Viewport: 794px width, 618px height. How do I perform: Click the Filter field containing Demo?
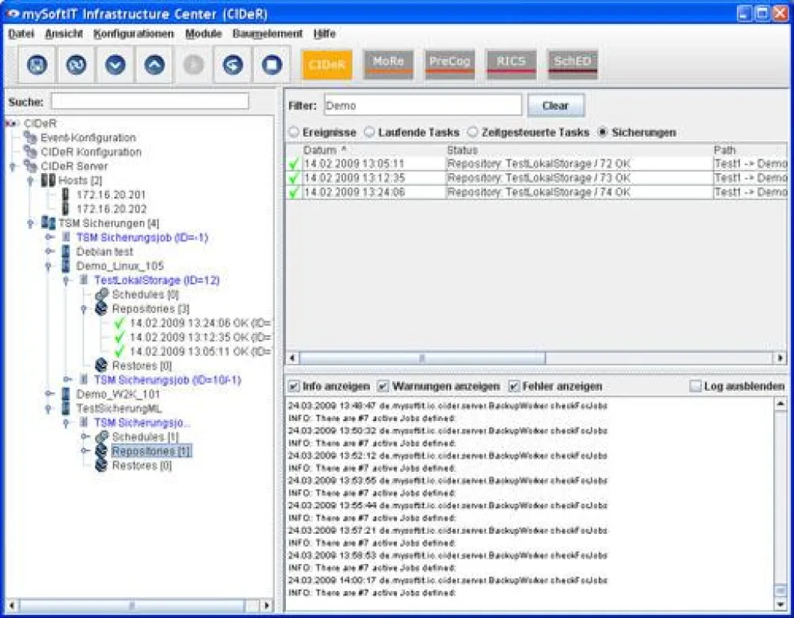422,105
